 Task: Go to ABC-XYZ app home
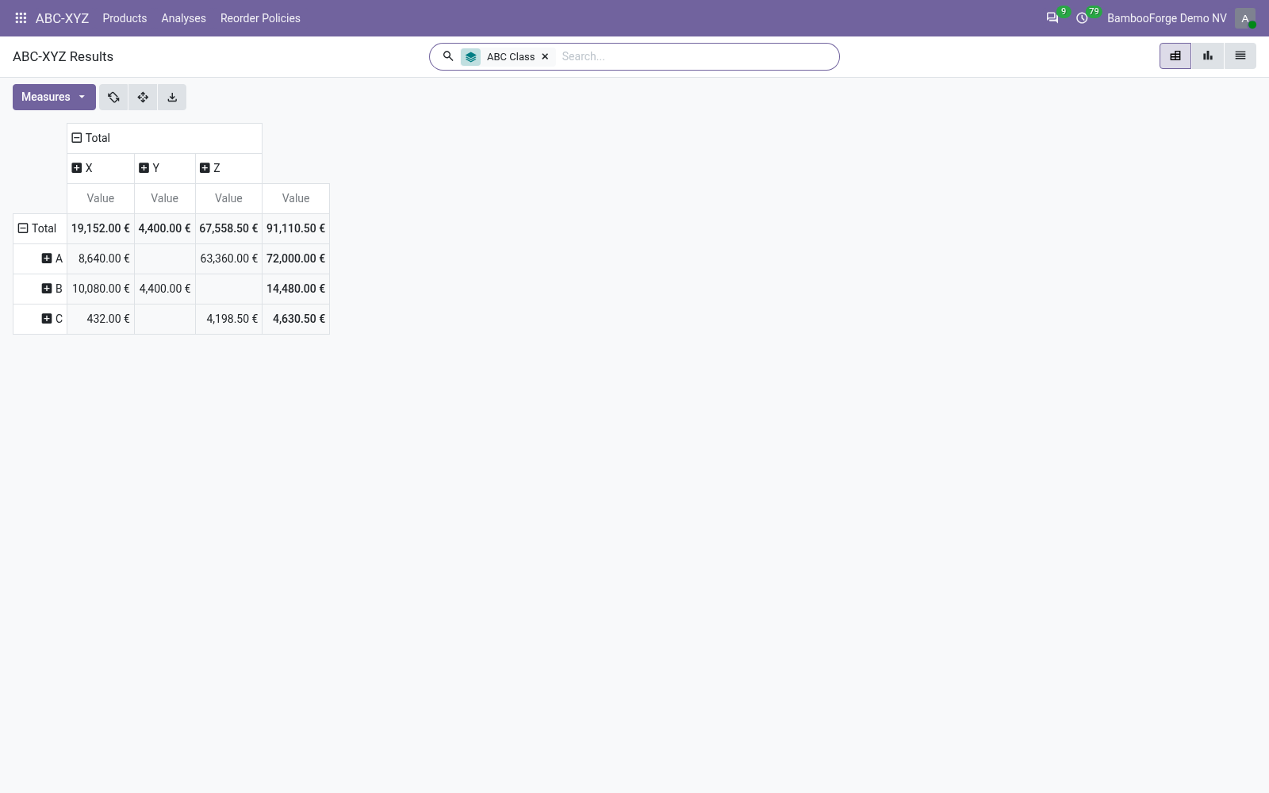(x=62, y=18)
